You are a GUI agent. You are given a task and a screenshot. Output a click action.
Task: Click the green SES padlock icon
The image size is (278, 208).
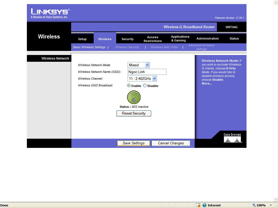134,97
